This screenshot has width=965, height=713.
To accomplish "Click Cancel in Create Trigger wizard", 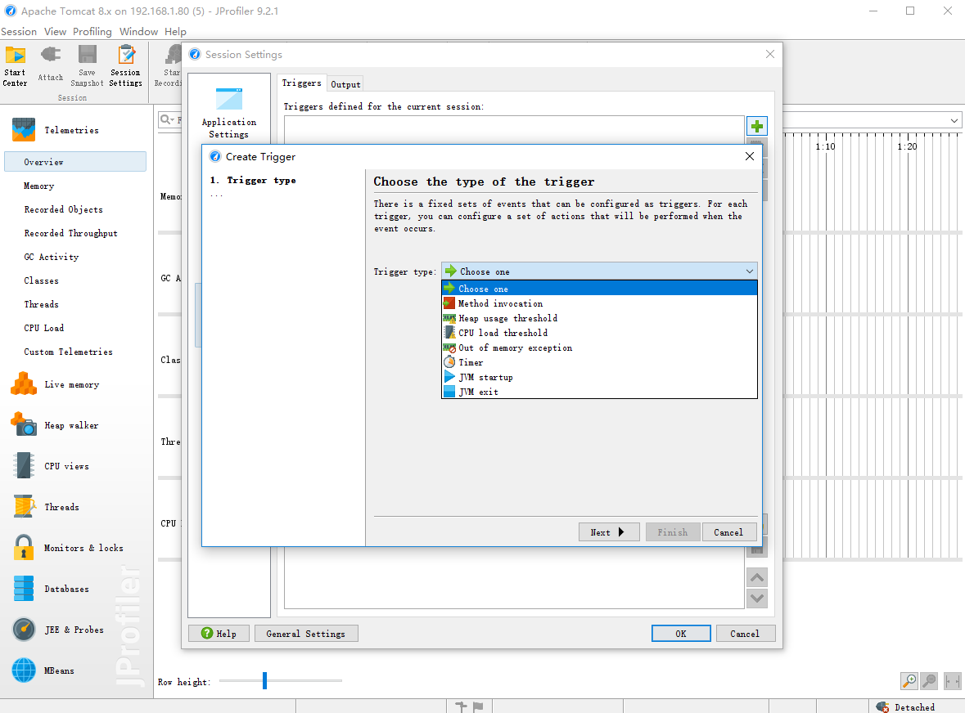I will click(728, 532).
